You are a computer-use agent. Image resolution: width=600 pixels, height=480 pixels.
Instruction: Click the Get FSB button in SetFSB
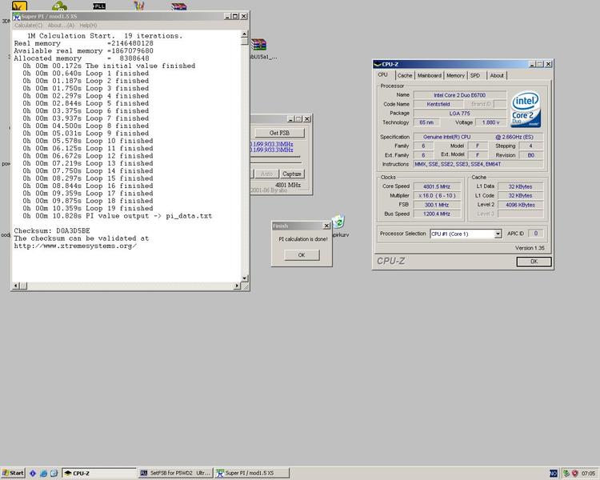[x=279, y=133]
